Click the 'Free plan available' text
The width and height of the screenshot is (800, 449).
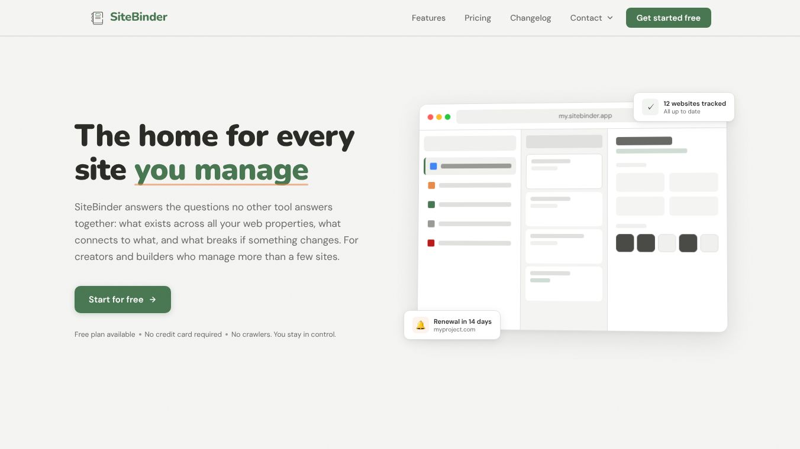pos(105,334)
